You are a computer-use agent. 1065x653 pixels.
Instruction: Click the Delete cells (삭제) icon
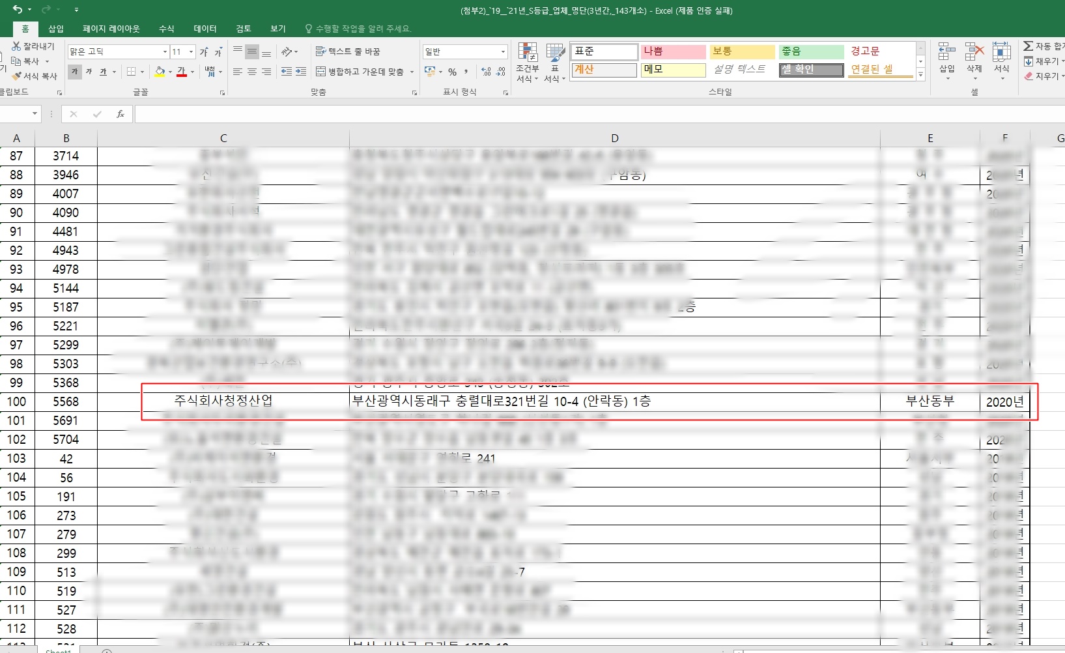tap(974, 59)
